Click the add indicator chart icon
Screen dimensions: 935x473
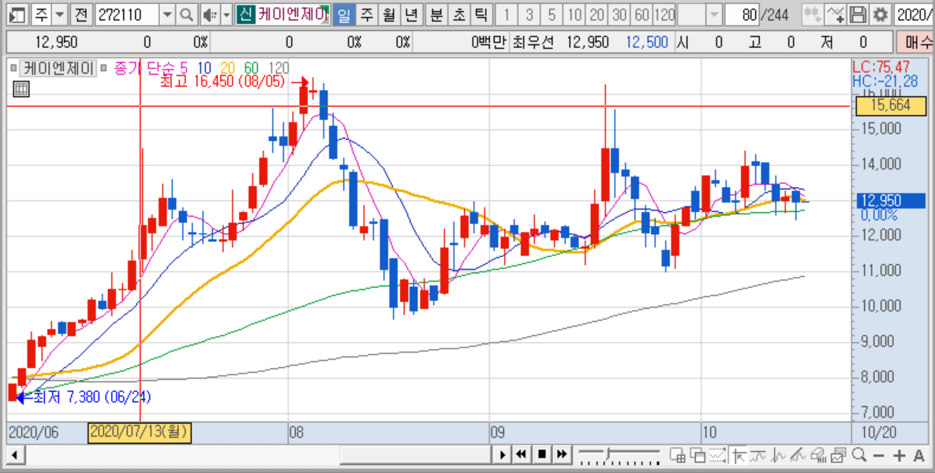(836, 14)
